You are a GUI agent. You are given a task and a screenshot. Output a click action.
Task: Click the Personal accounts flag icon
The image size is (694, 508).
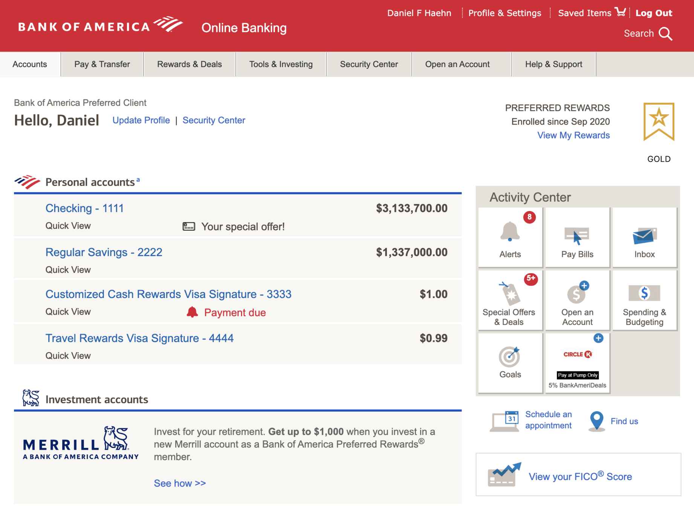(27, 182)
